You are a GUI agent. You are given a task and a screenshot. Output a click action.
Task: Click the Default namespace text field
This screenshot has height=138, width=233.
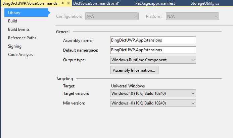point(153,50)
